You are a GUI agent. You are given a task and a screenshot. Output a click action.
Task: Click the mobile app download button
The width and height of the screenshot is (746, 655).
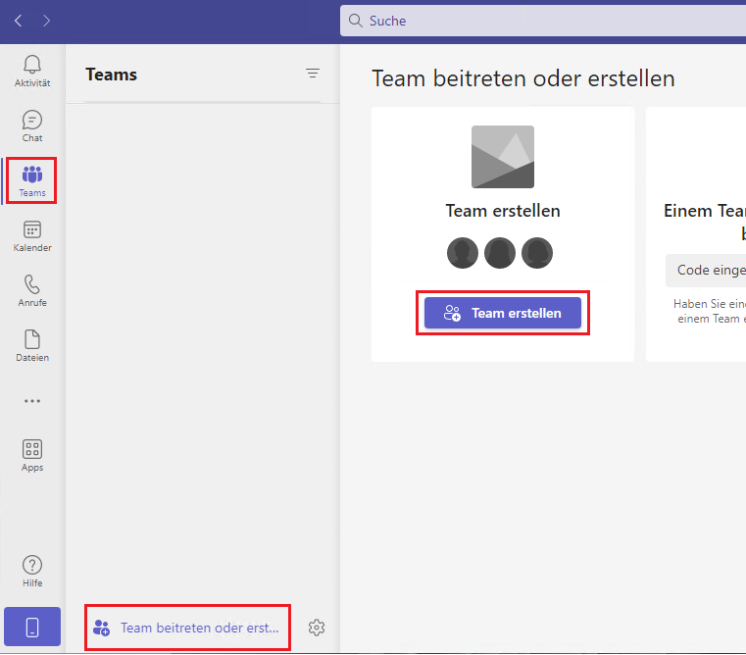[32, 628]
